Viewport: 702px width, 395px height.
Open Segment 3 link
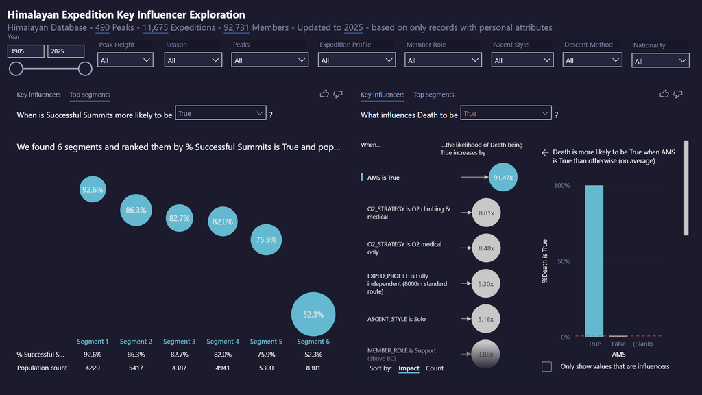tap(180, 342)
